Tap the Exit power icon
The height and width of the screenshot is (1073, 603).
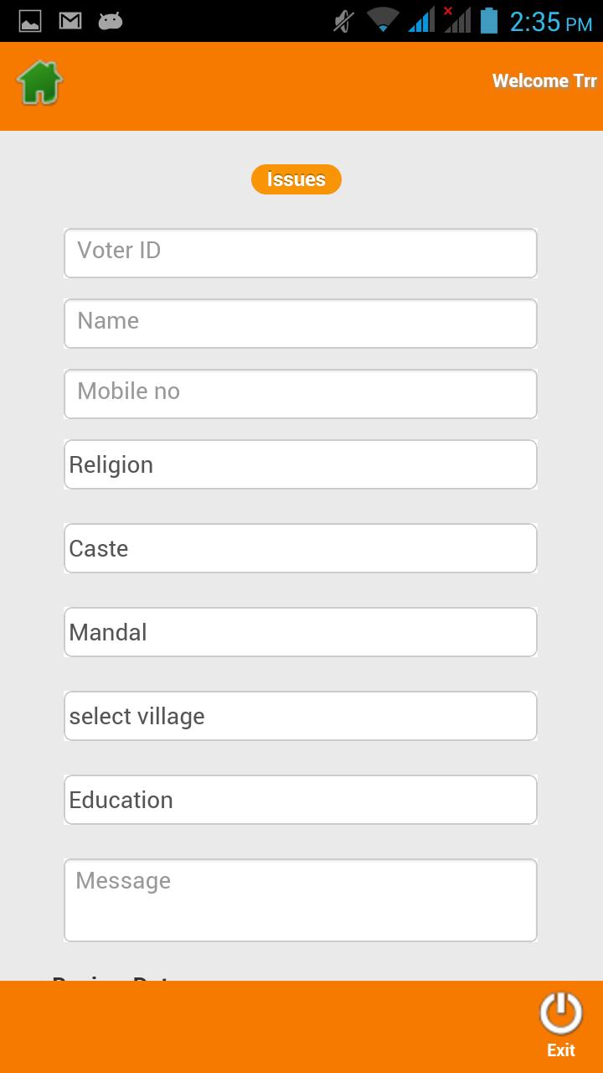click(561, 1013)
